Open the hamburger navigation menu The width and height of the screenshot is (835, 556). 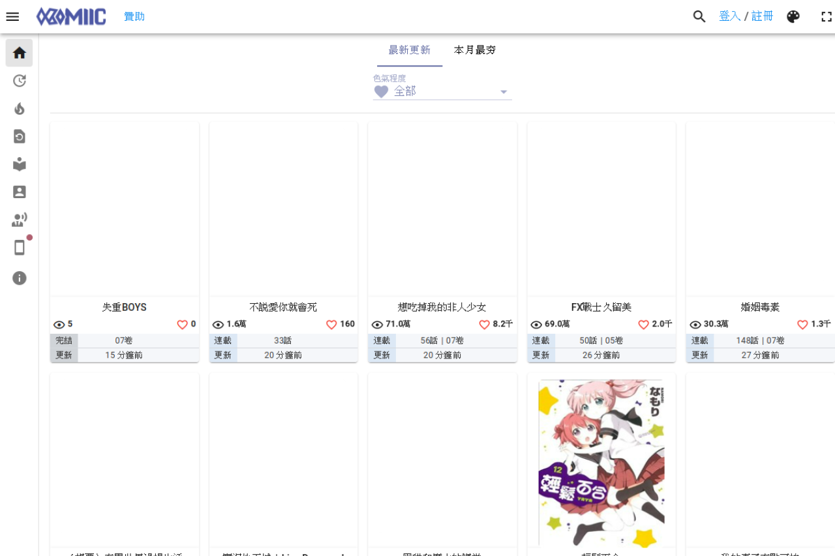click(x=12, y=16)
